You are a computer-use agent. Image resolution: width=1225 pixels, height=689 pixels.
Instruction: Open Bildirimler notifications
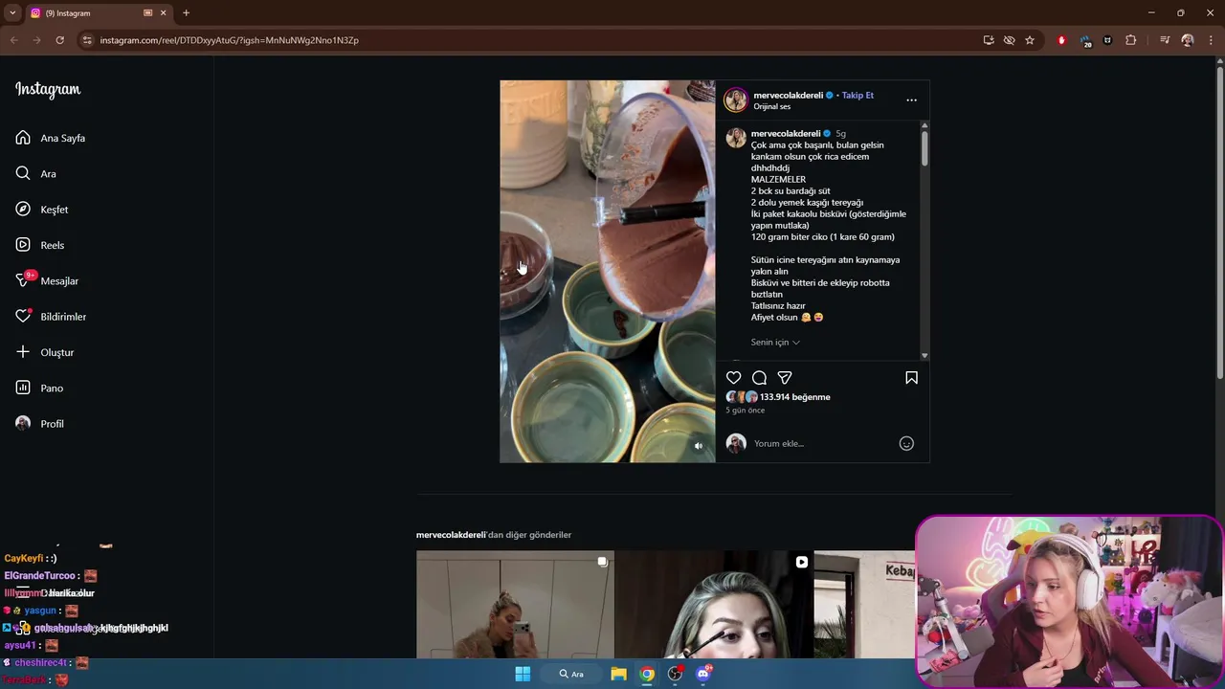(51, 317)
